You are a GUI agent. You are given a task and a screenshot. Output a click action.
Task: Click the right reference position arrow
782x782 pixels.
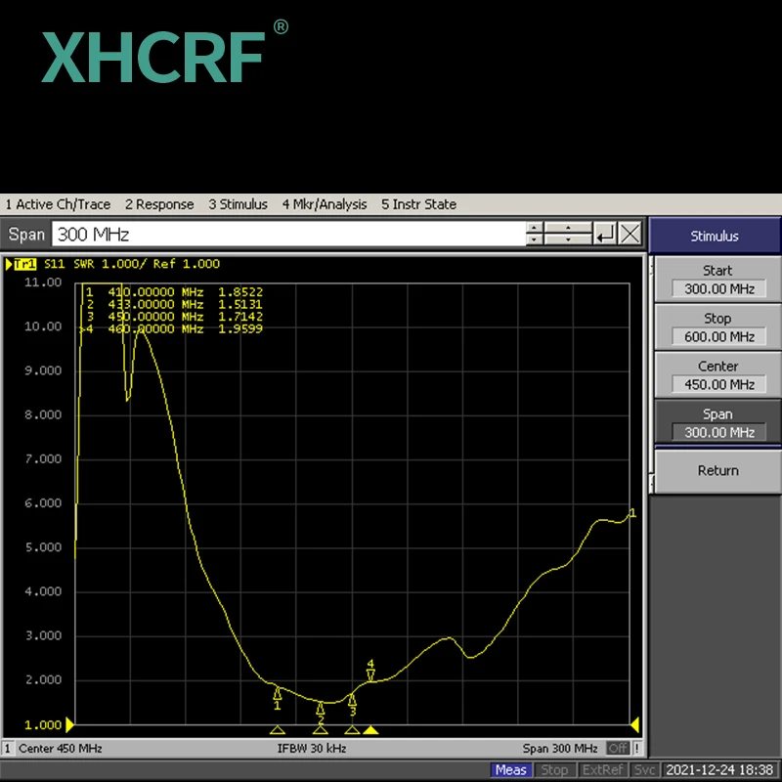pos(634,724)
